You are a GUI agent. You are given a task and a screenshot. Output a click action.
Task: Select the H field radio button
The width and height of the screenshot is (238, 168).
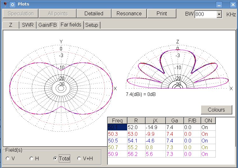[31, 158]
